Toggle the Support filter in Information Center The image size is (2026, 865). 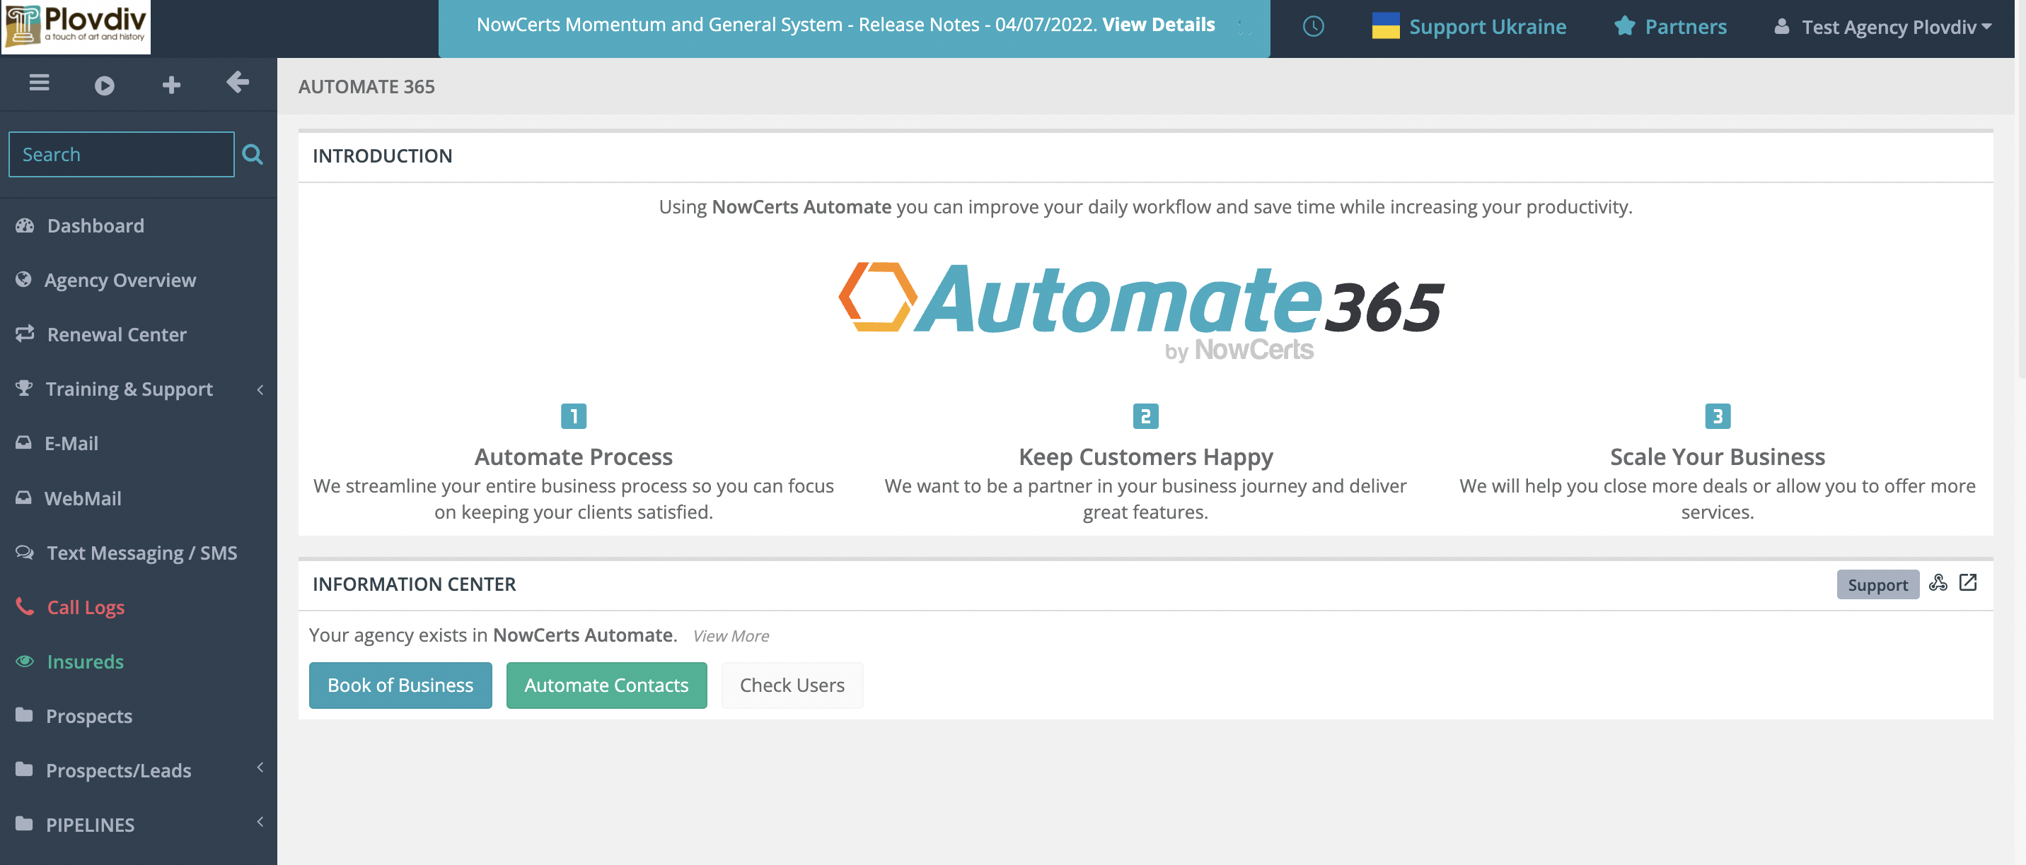1877,584
